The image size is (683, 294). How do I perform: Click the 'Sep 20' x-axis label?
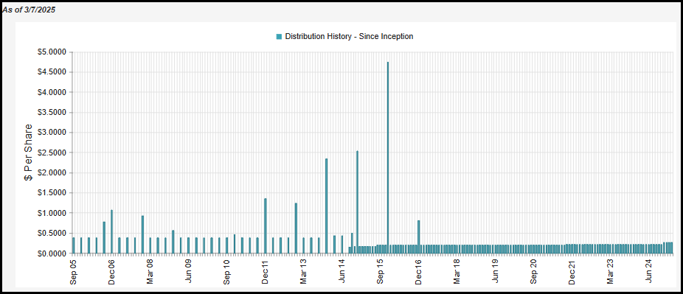(x=534, y=273)
